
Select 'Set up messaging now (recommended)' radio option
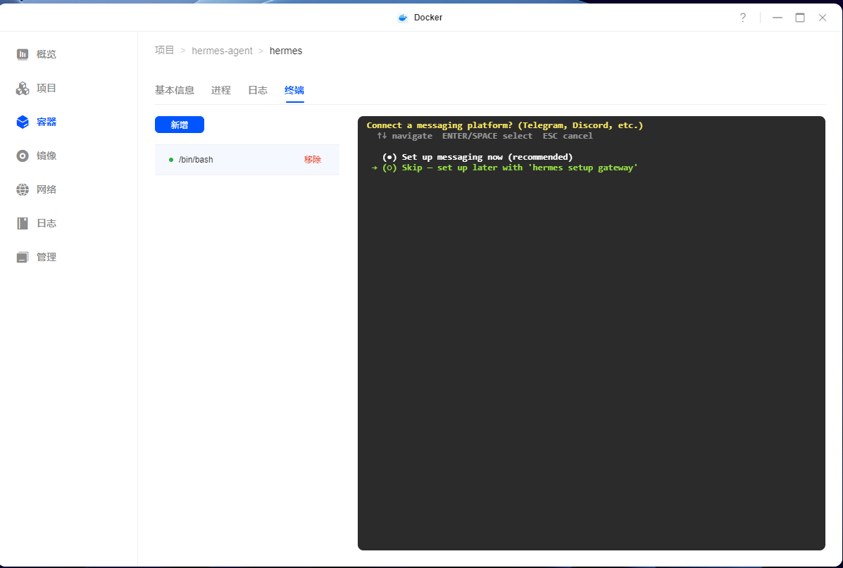click(x=477, y=157)
